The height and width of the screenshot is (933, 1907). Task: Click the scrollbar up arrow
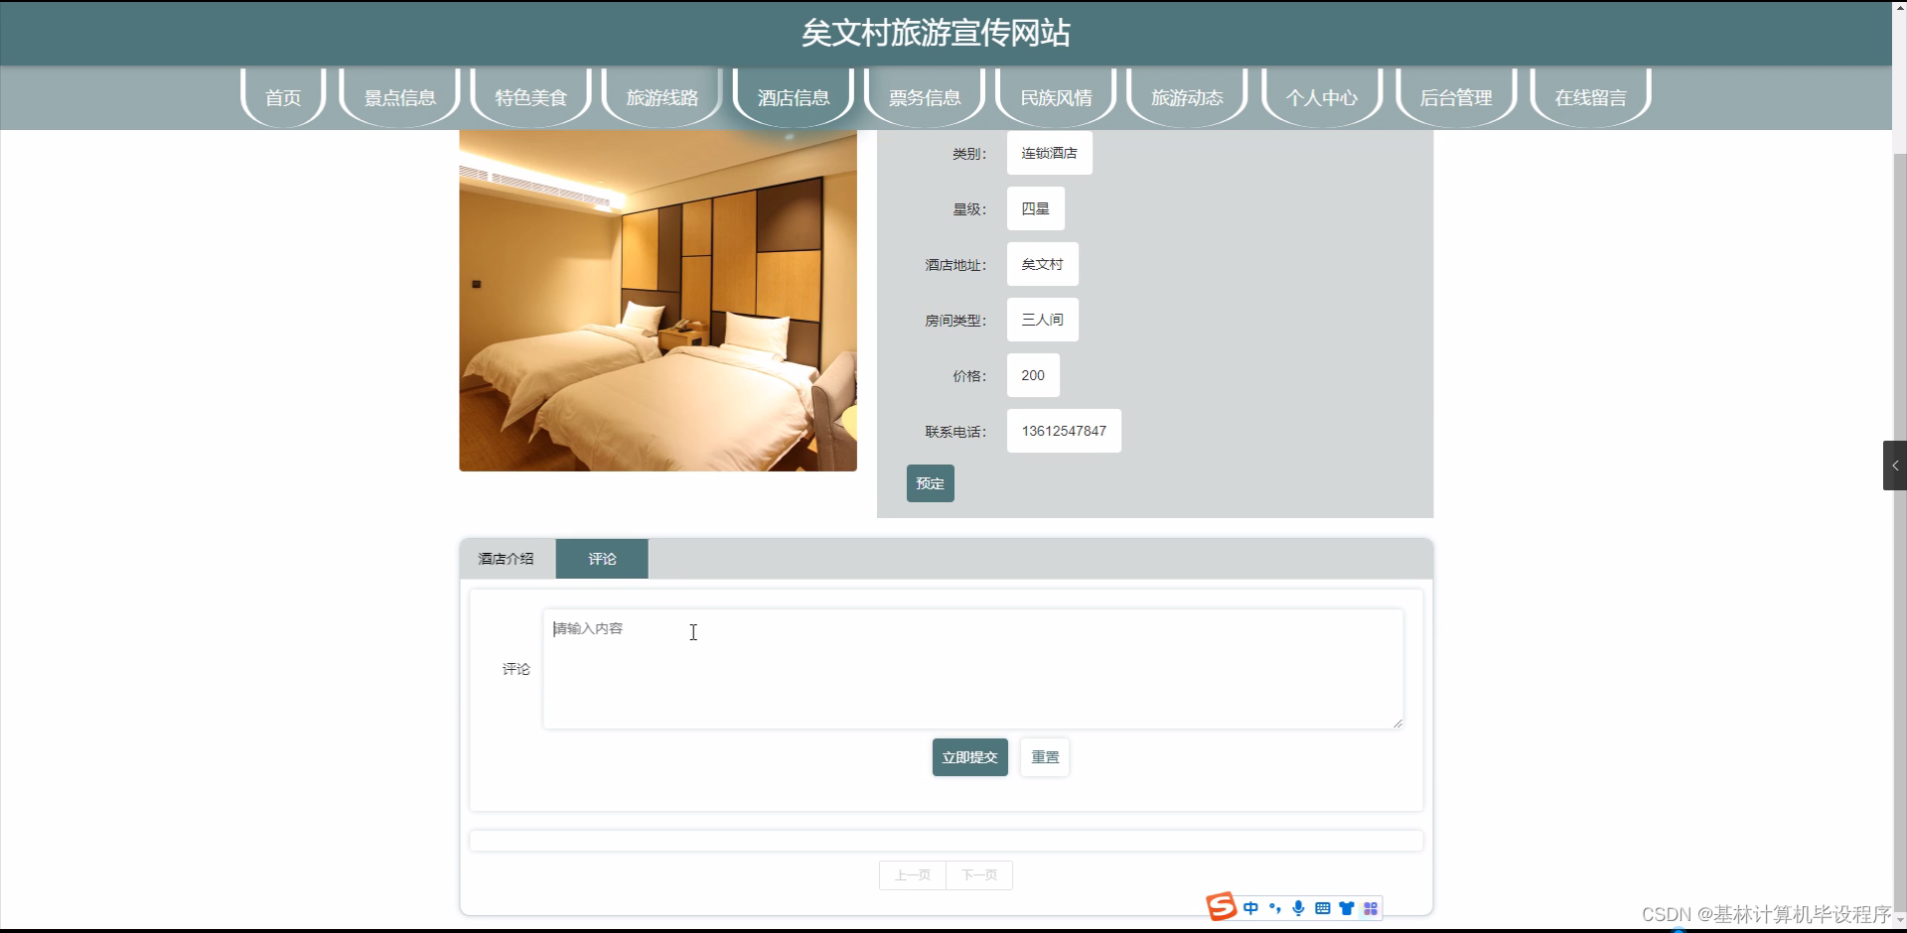[1898, 6]
